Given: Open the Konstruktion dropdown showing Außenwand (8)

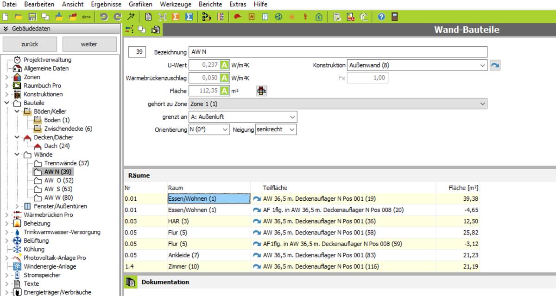Looking at the screenshot, I should click(x=417, y=65).
